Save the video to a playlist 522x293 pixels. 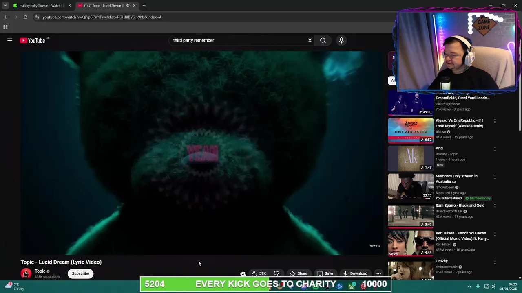[x=325, y=273]
